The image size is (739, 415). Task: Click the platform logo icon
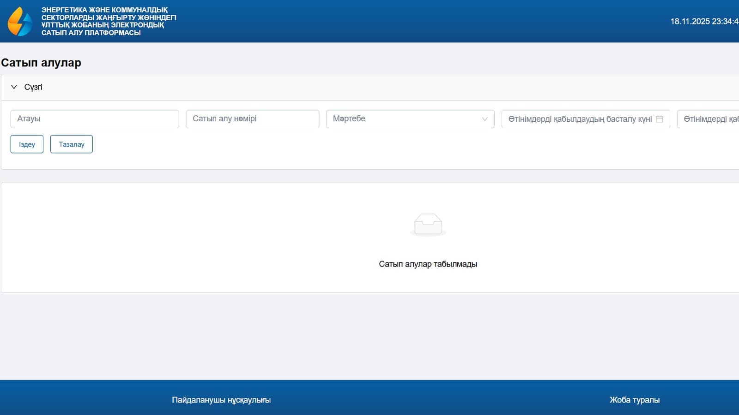click(20, 21)
